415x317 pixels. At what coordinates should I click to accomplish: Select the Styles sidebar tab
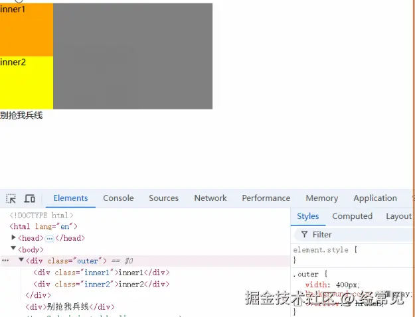(308, 216)
